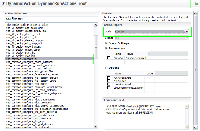Select was_common_configure_file_registry_users action
The height and width of the screenshot is (131, 200).
point(31,81)
